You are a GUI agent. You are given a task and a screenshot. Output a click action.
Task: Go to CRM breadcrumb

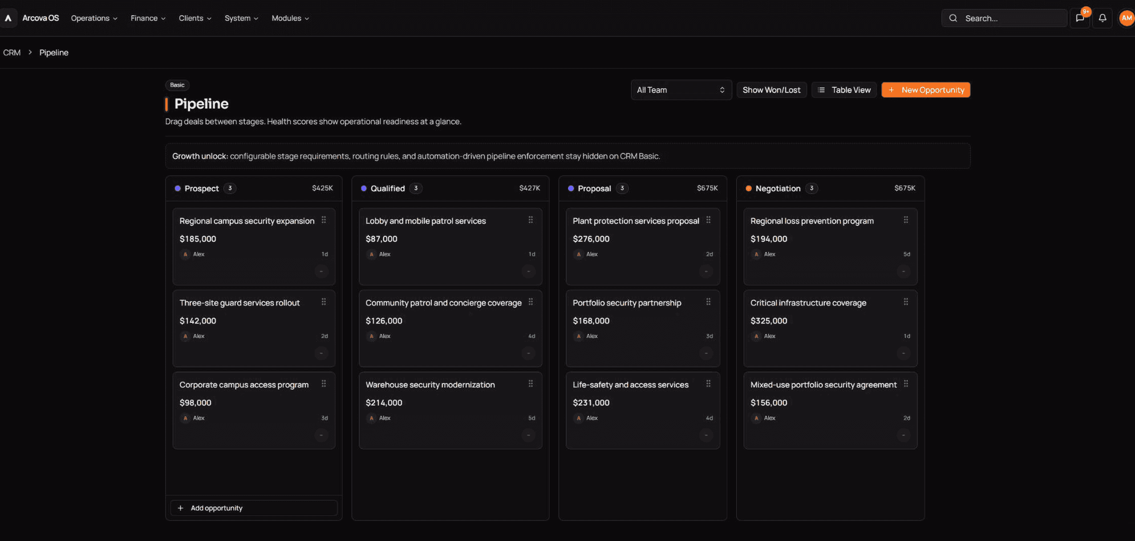coord(12,53)
